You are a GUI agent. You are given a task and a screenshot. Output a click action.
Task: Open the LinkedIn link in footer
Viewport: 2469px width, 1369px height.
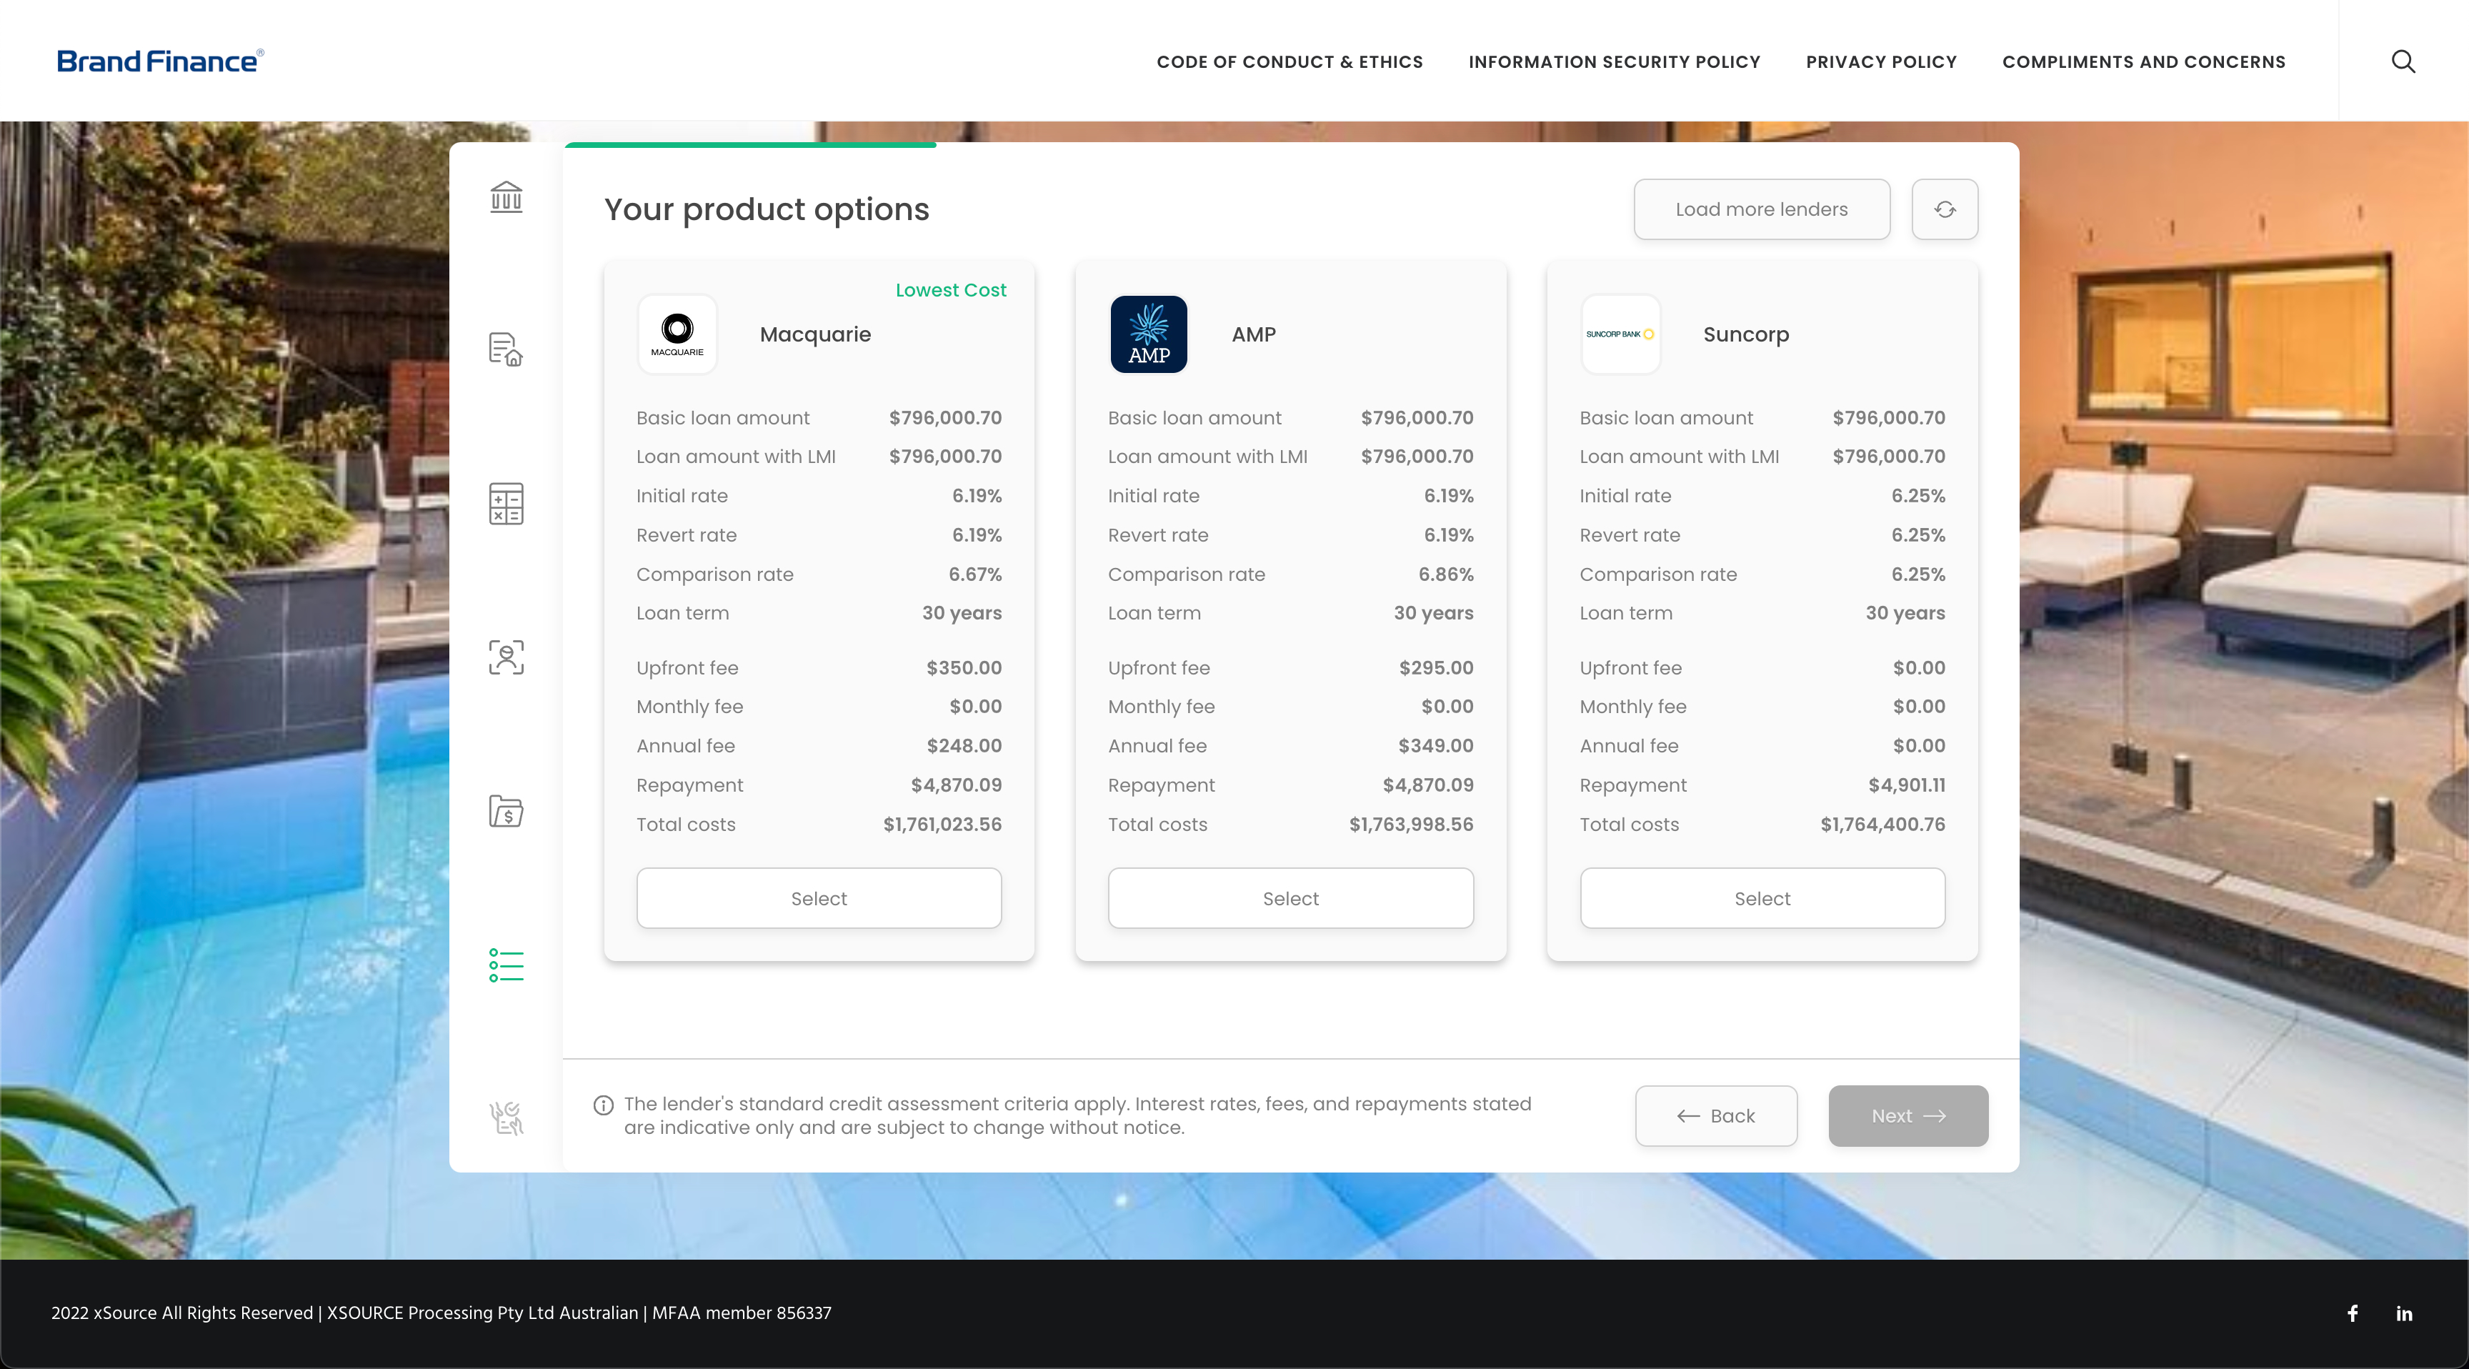2405,1313
